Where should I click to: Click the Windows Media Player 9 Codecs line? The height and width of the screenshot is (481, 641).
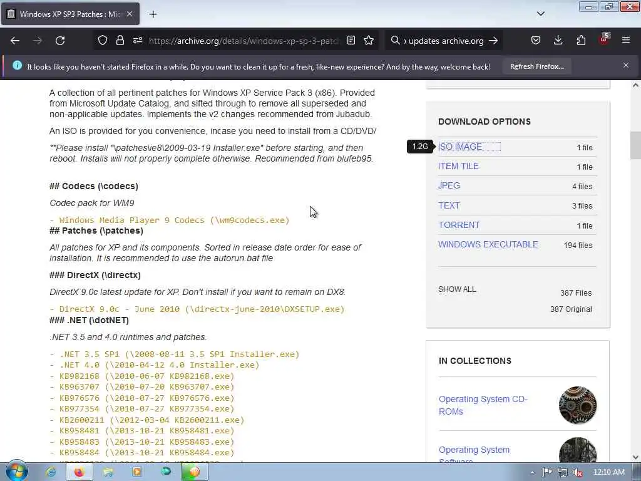tap(170, 220)
